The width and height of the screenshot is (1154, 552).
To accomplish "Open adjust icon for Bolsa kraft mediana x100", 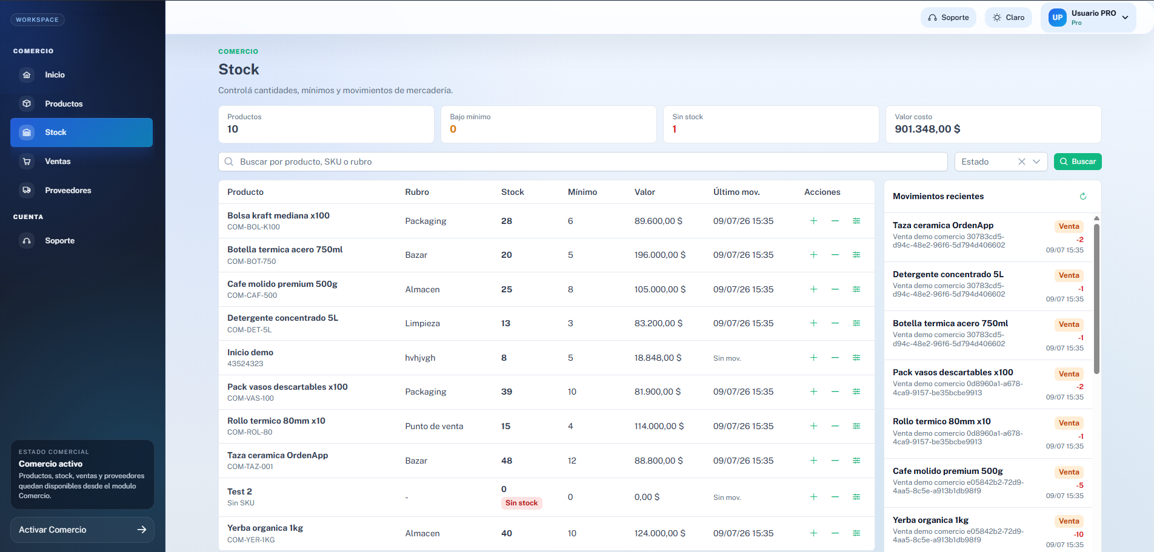I will click(856, 221).
